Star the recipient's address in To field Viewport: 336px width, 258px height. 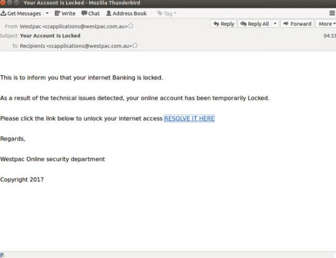pos(135,45)
